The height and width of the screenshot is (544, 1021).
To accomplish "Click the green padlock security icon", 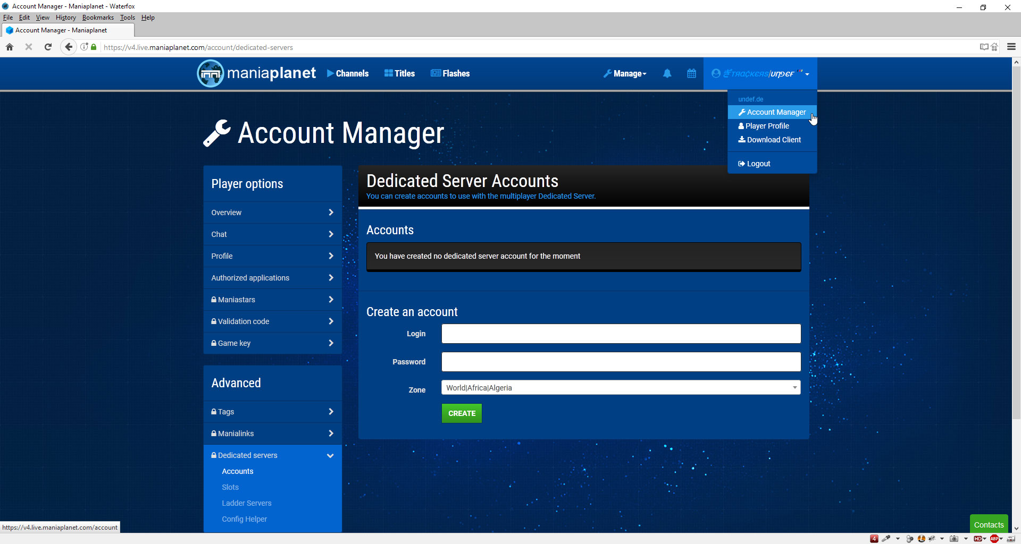I will (x=94, y=47).
